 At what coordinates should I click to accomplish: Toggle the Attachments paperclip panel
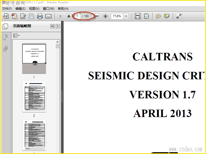(x=5, y=49)
